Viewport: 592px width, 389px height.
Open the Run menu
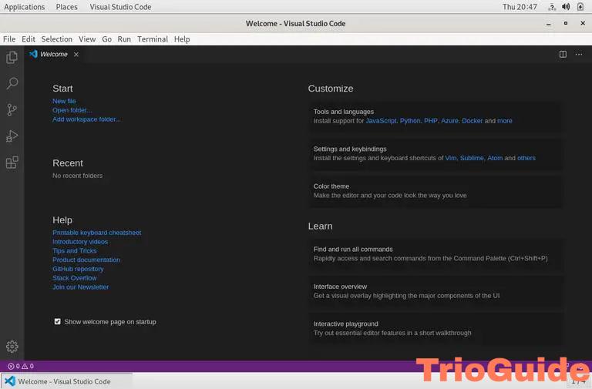(x=124, y=39)
